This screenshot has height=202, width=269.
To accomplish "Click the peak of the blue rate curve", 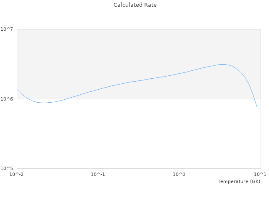I will point(222,64).
